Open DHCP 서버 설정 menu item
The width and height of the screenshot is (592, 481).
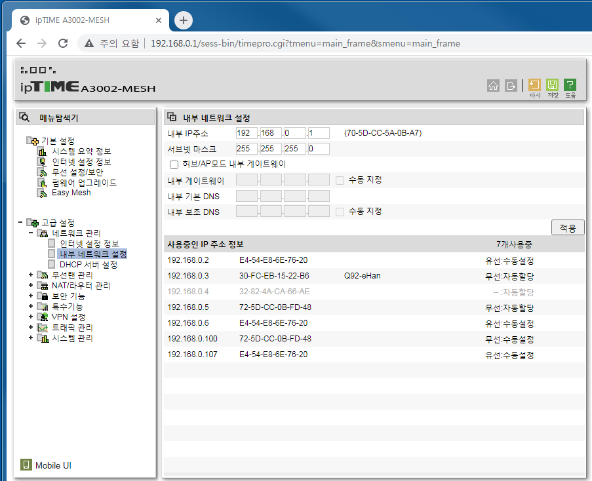[x=89, y=265]
